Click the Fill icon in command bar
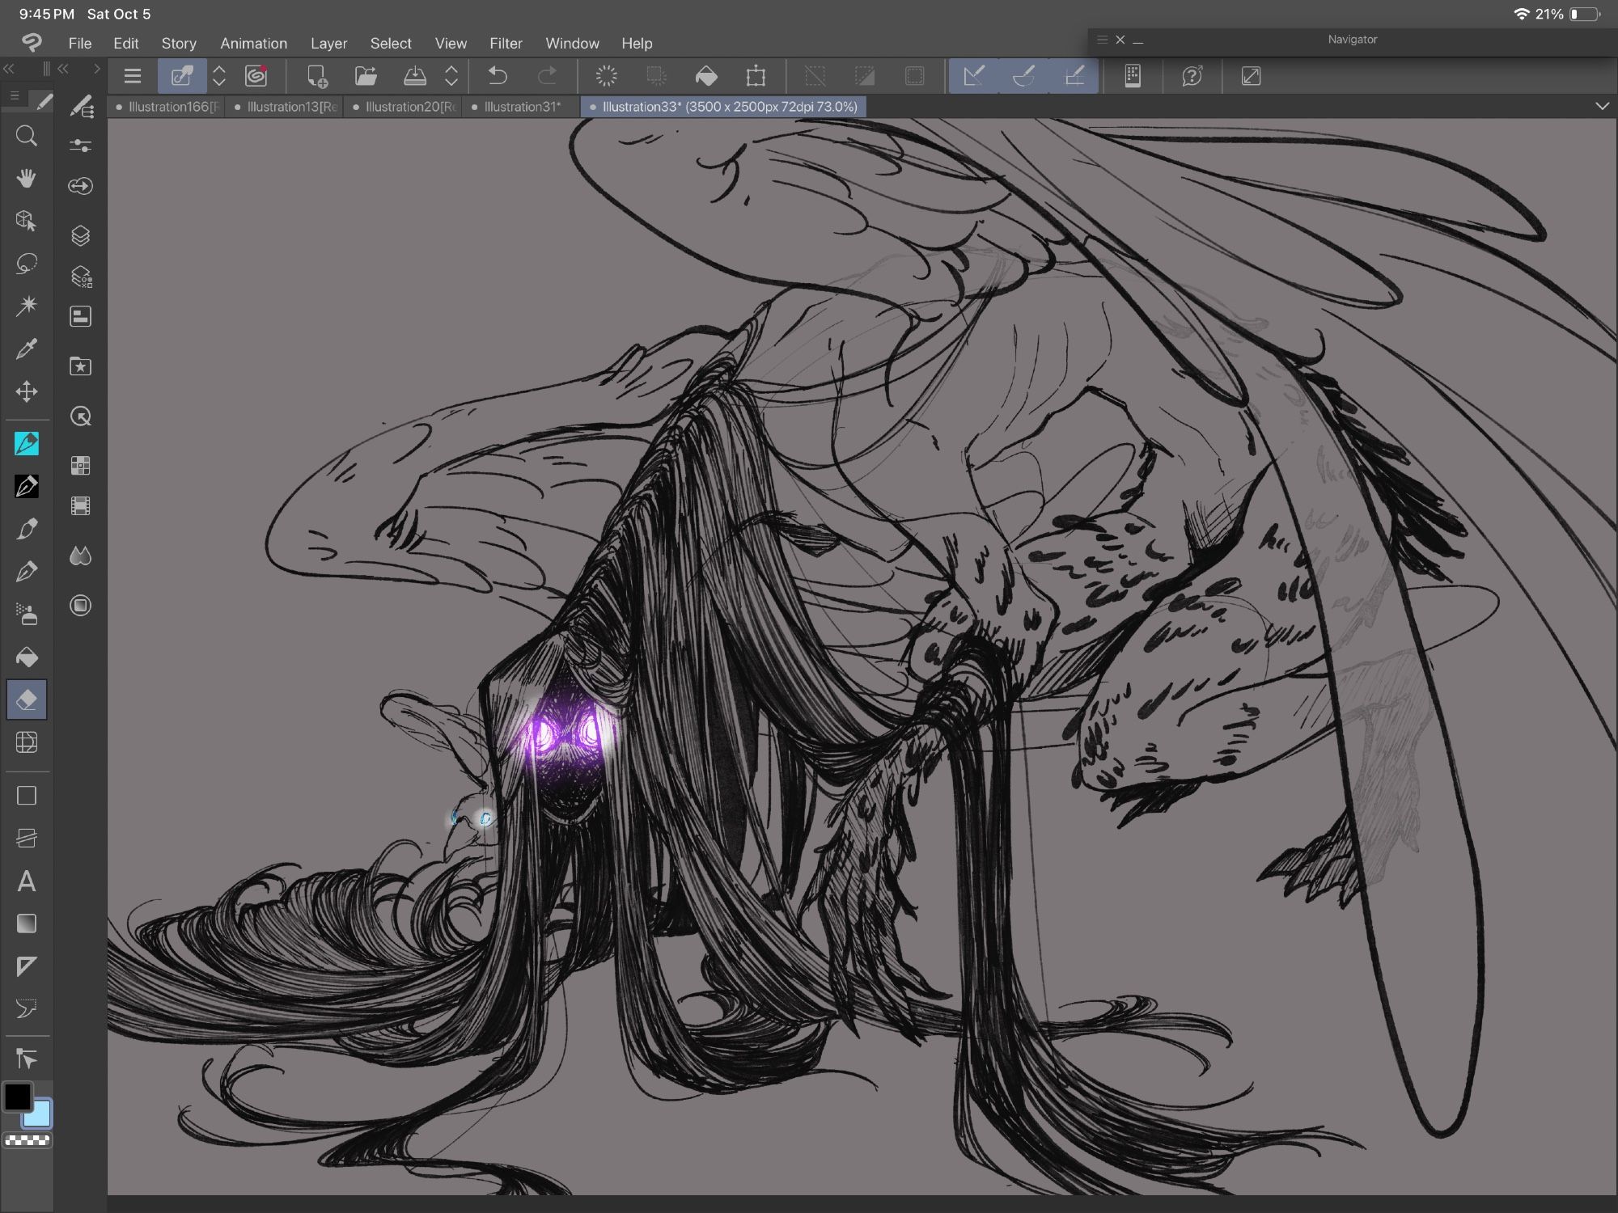The image size is (1618, 1213). coord(706,76)
